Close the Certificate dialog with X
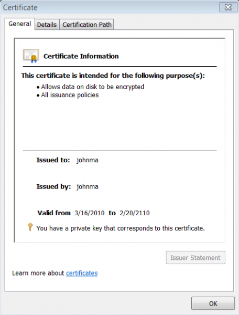Screen dimensions: 239x315 point(228,7)
